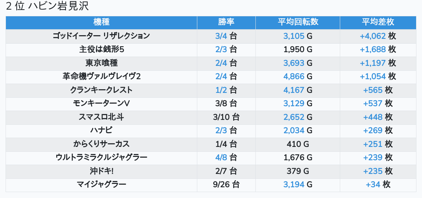
Task: Open the ウルトラミラクルジャグラー row
Action: click(x=101, y=158)
